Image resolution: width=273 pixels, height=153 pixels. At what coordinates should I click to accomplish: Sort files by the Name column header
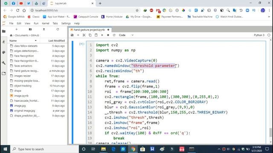tap(23, 41)
